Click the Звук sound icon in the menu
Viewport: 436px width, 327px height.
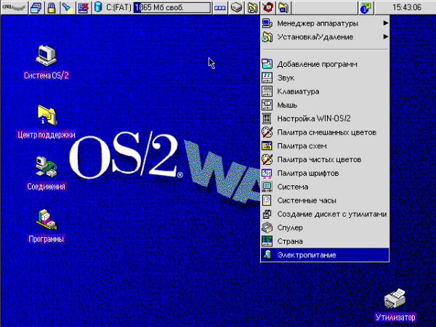pyautogui.click(x=267, y=78)
